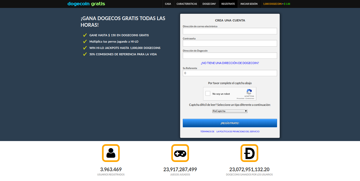
Task: Click the 23,072,951,132.20 dogecoins value
Action: tap(249, 169)
